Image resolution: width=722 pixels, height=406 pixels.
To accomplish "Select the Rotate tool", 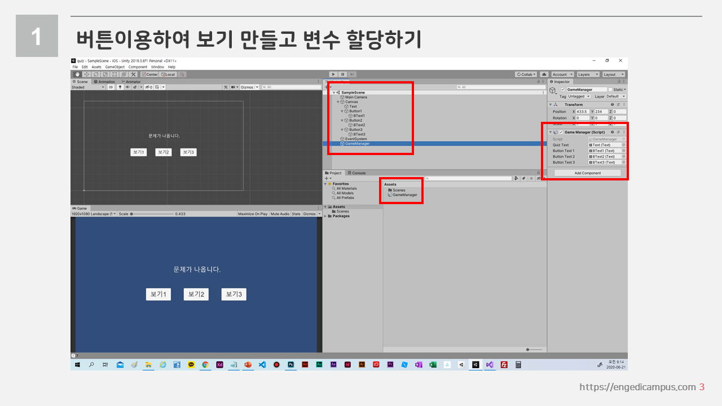I will [96, 74].
